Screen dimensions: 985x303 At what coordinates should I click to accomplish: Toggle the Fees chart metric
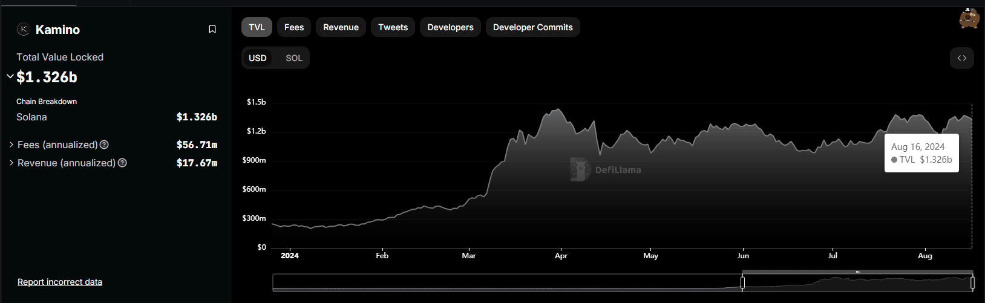(x=294, y=27)
